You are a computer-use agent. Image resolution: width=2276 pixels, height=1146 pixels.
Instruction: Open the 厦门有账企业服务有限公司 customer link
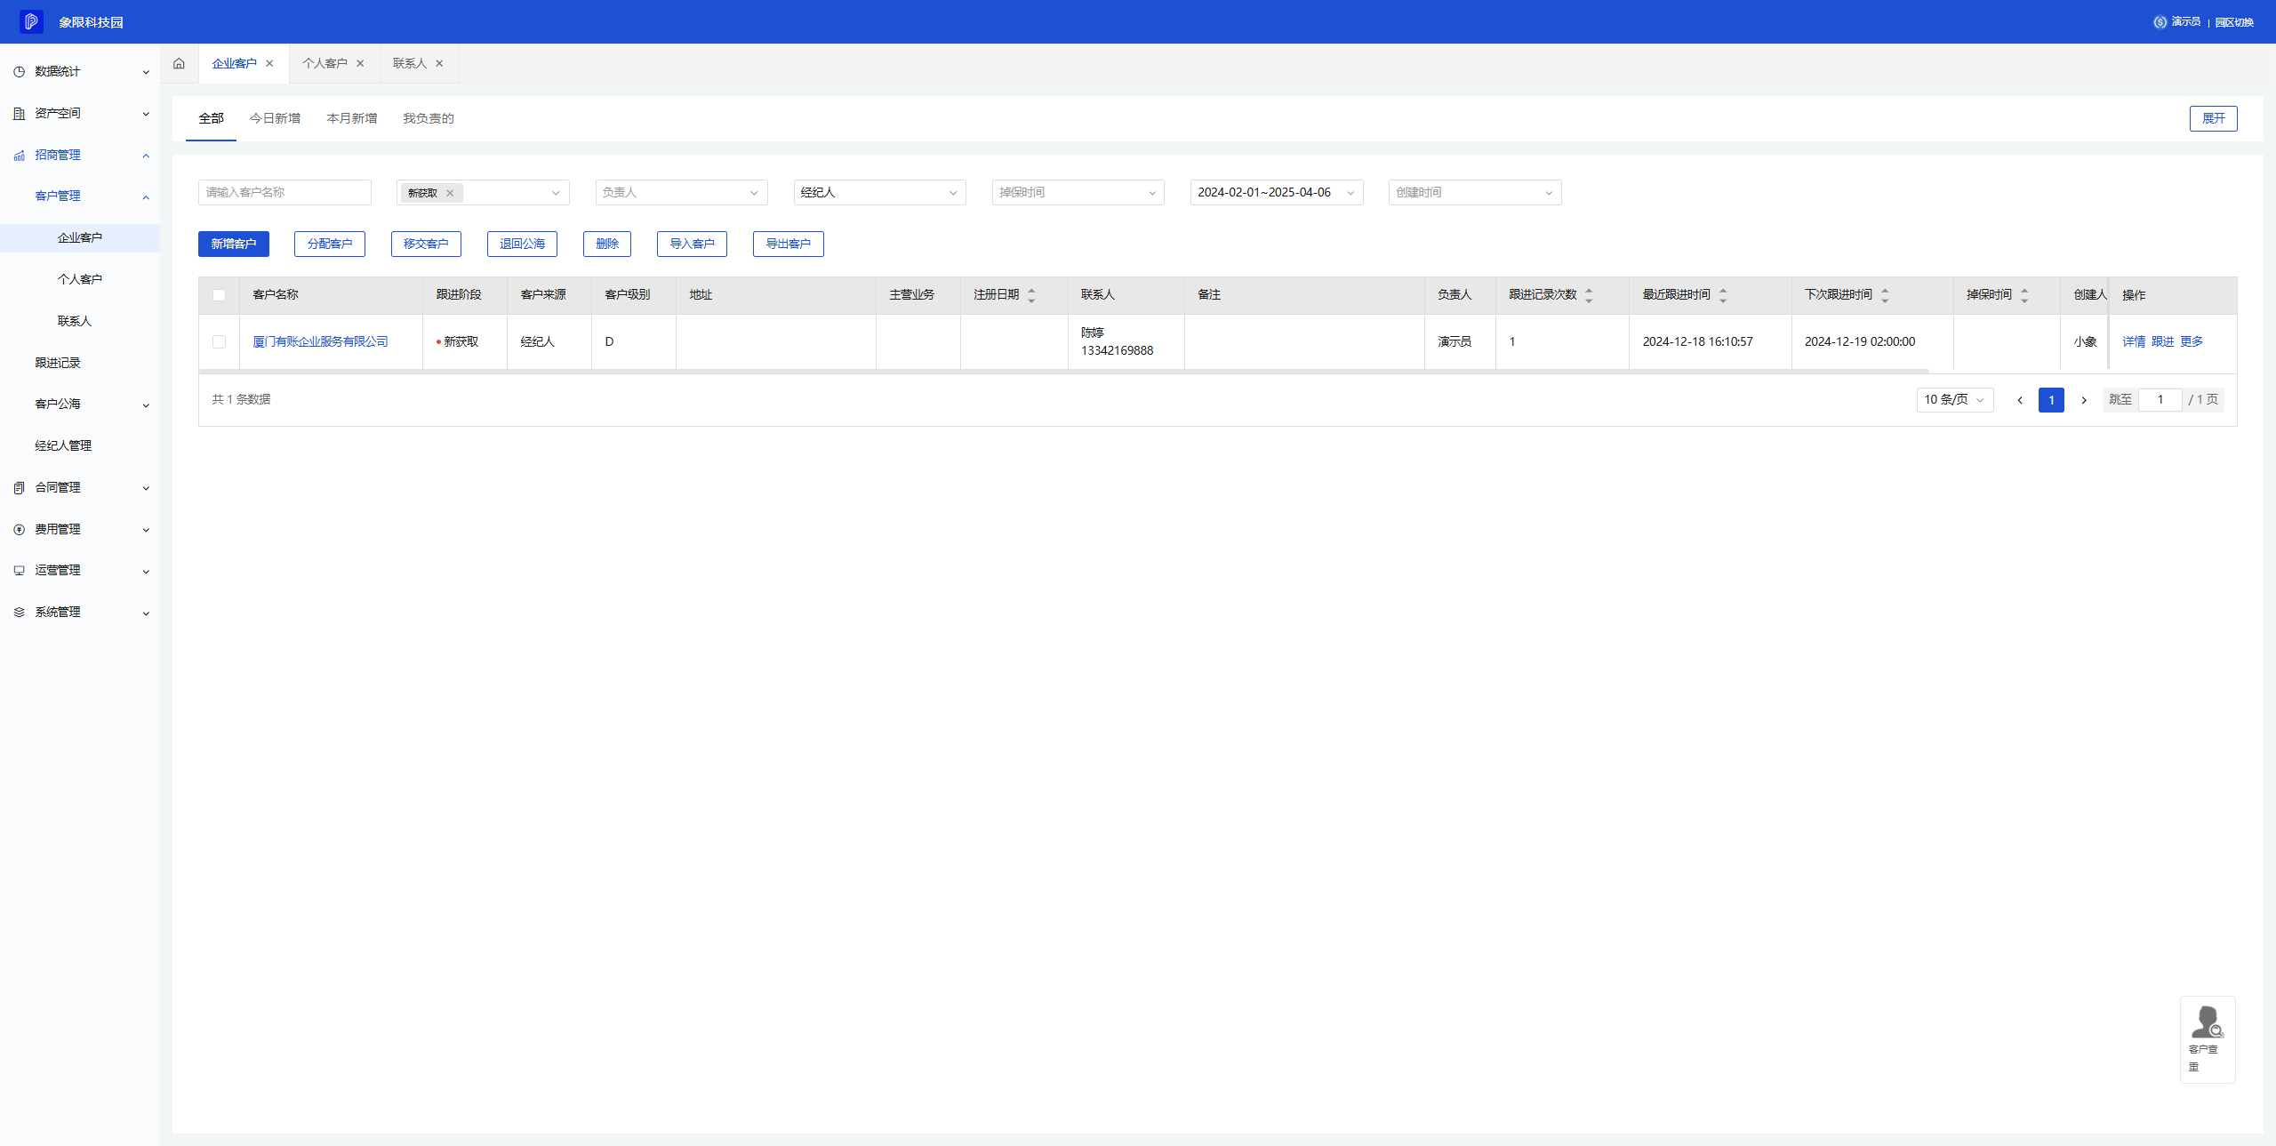pos(320,341)
